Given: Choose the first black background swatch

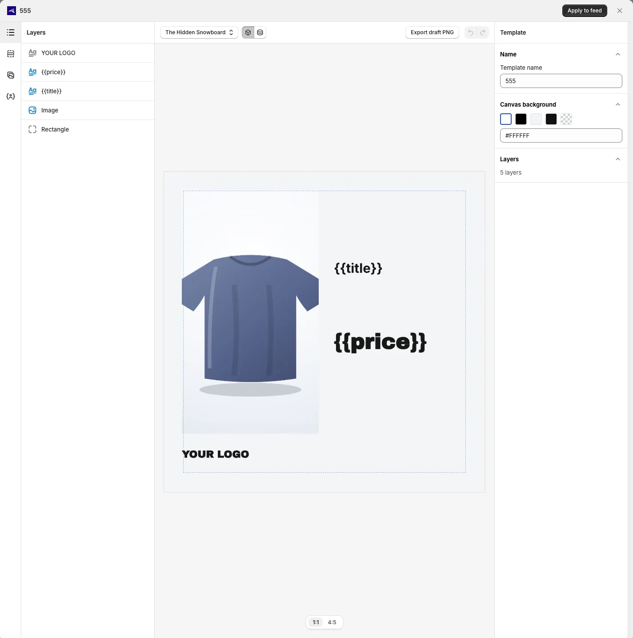Looking at the screenshot, I should [x=521, y=119].
